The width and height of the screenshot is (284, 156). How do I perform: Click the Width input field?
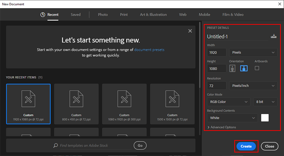tap(217, 52)
